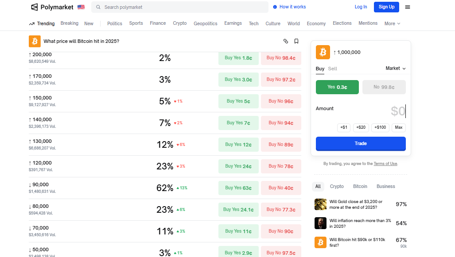Select the Yes 0.3¢ outcome option

coord(337,87)
